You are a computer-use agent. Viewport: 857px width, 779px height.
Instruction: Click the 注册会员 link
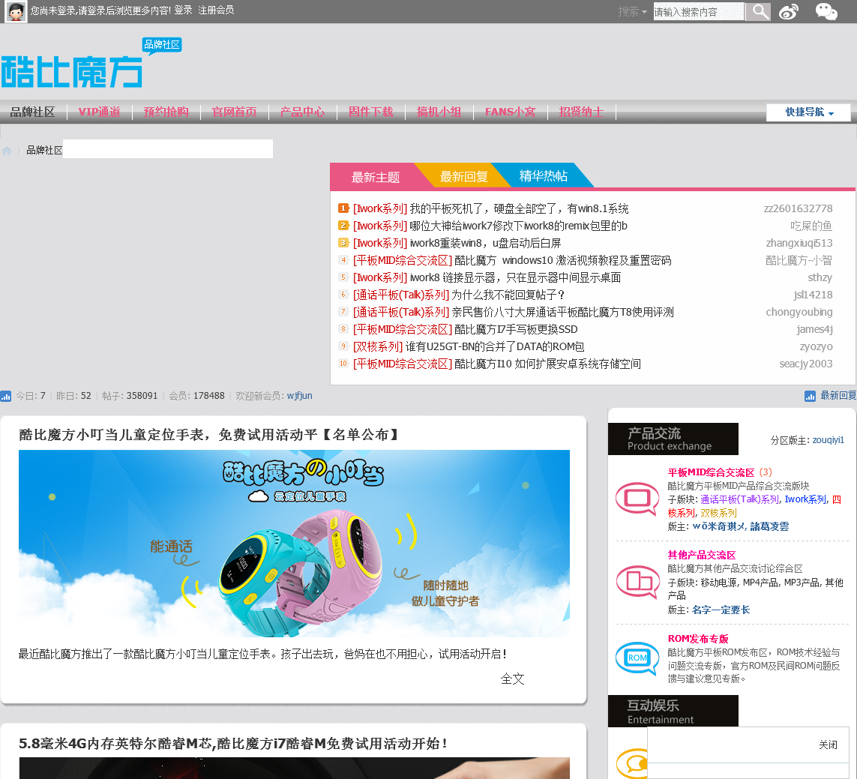(216, 10)
